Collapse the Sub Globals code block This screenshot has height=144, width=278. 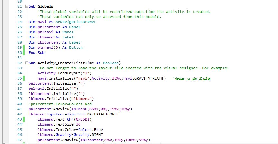(x=26, y=7)
